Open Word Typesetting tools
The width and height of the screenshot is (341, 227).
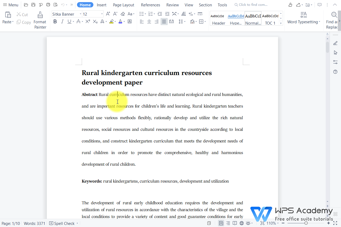(303, 18)
